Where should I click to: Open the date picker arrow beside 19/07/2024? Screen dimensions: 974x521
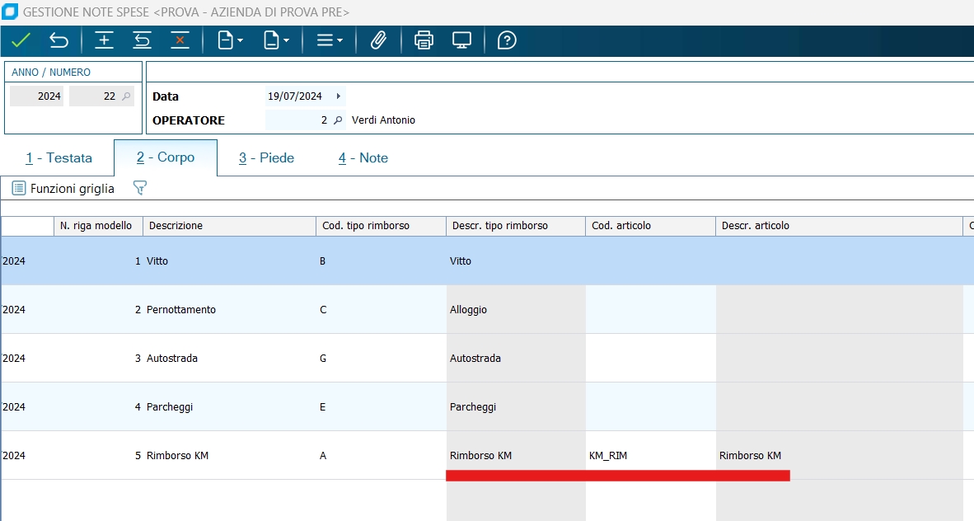pos(338,96)
